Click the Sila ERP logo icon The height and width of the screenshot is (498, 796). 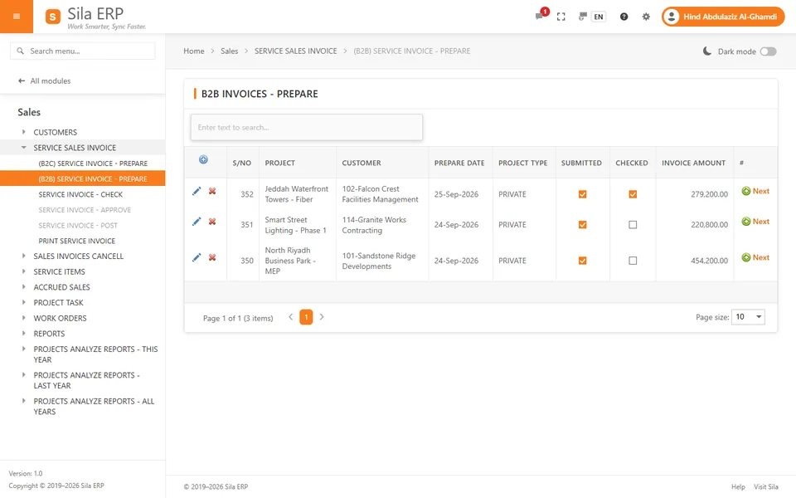(53, 17)
